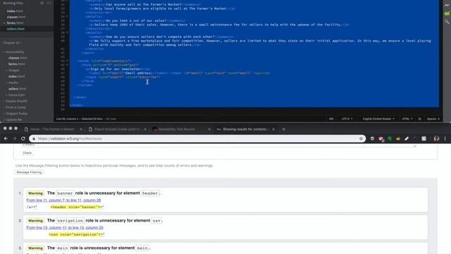451x254 pixels.
Task: Click the validator.w3.org address bar
Action: (x=197, y=138)
